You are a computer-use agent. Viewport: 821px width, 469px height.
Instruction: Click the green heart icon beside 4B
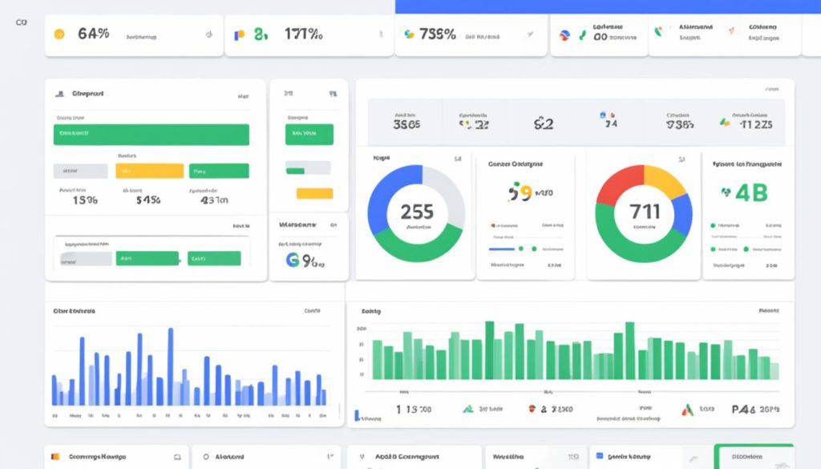pos(726,192)
